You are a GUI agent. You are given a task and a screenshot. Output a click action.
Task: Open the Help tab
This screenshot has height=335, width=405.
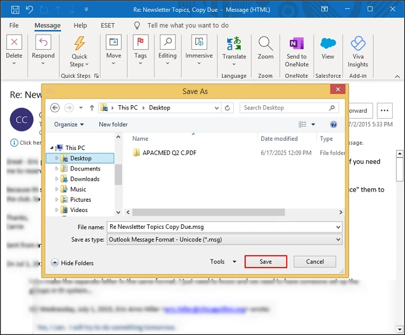(x=80, y=25)
